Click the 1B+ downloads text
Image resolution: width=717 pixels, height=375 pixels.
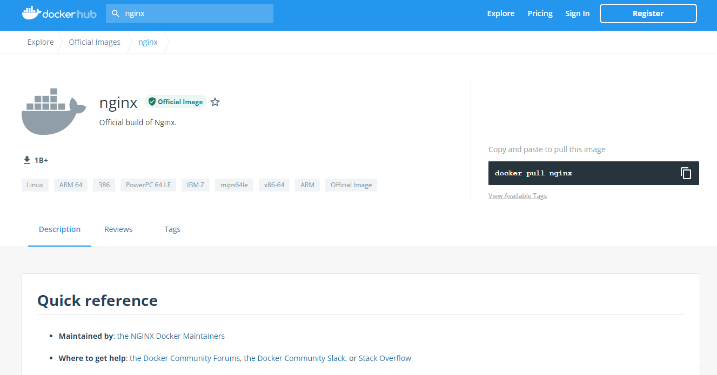(41, 160)
